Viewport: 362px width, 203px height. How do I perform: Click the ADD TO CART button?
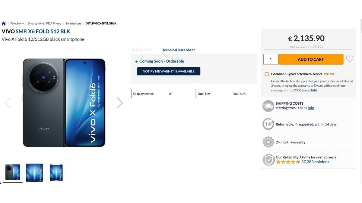311,59
